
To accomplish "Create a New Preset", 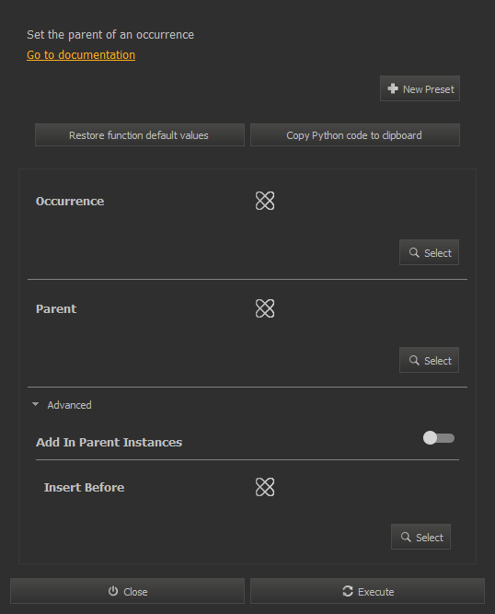I will click(x=420, y=88).
